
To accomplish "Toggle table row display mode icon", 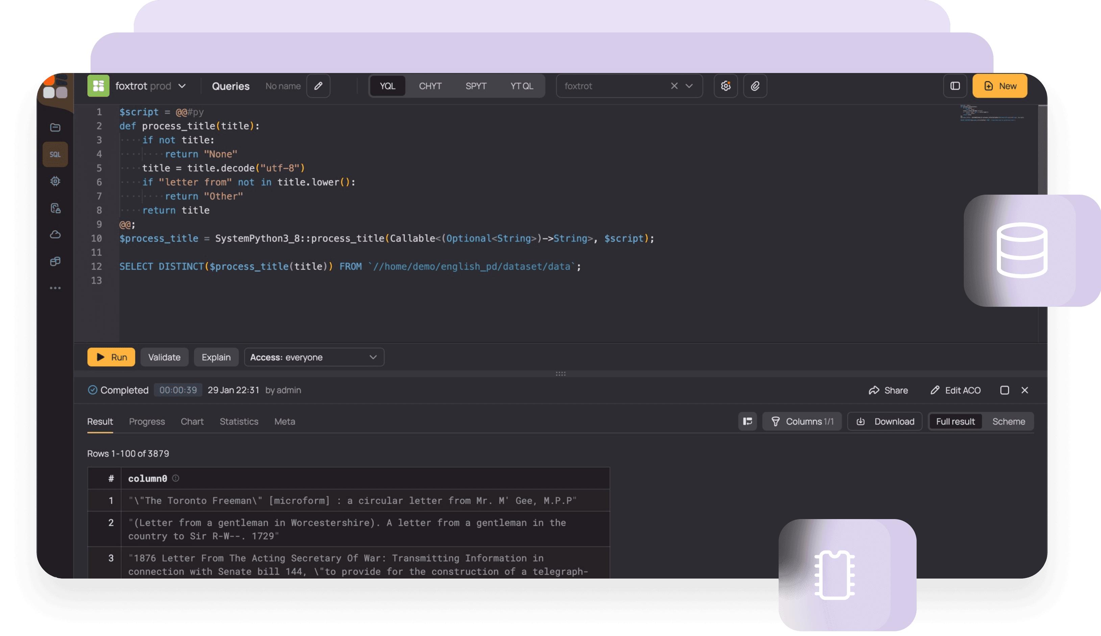I will [747, 421].
